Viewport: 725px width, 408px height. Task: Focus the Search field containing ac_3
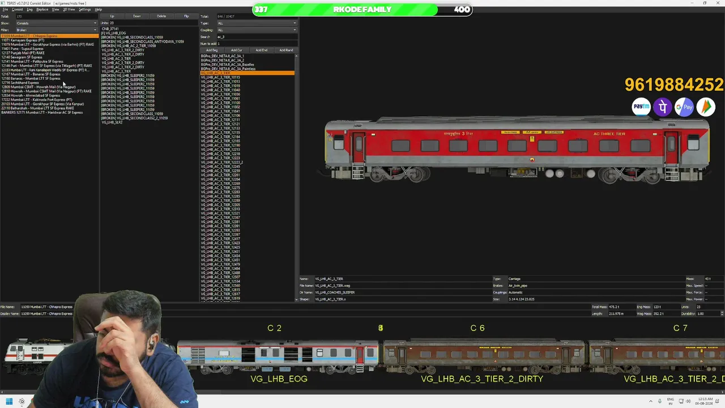point(257,37)
